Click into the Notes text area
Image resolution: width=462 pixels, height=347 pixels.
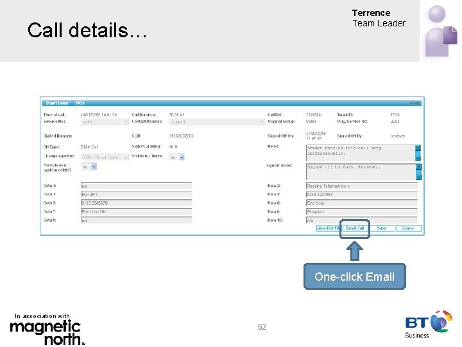point(361,153)
